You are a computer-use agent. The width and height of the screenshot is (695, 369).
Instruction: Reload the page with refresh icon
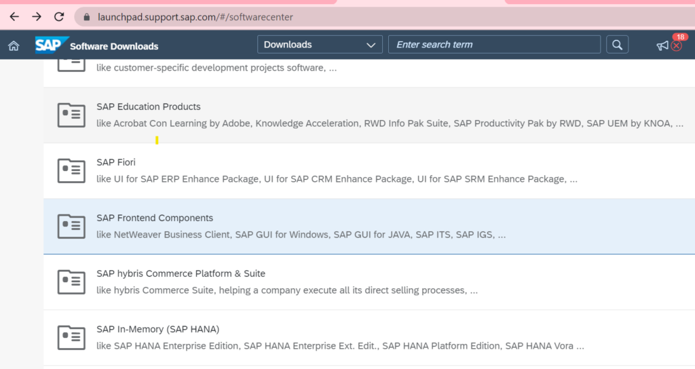tap(59, 16)
